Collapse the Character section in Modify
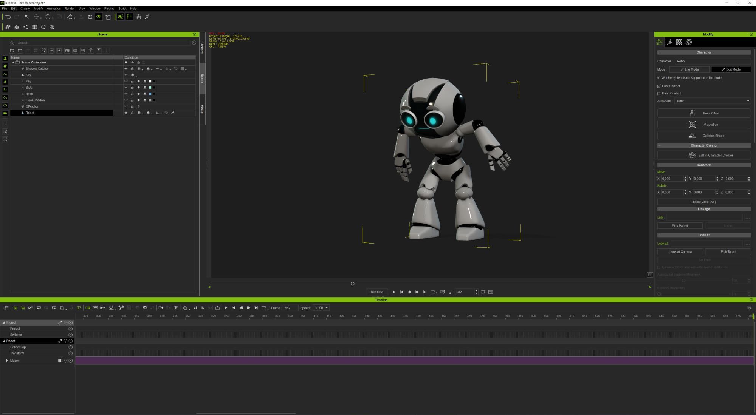 pyautogui.click(x=659, y=52)
